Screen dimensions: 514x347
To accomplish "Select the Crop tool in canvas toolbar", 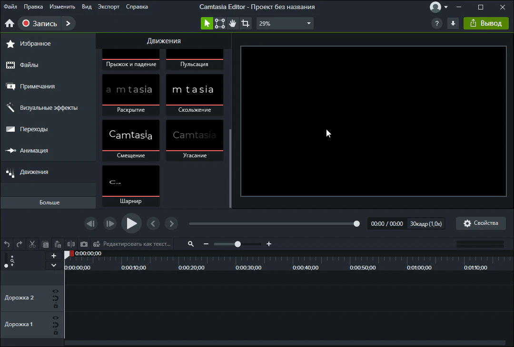I will (x=245, y=23).
